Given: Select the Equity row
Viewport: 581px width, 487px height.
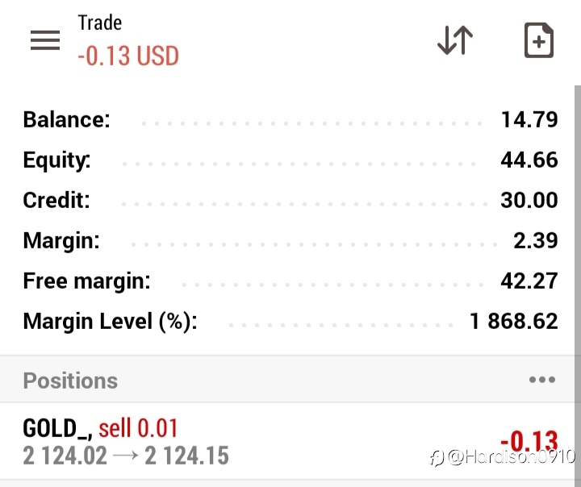Looking at the screenshot, I should pos(290,160).
